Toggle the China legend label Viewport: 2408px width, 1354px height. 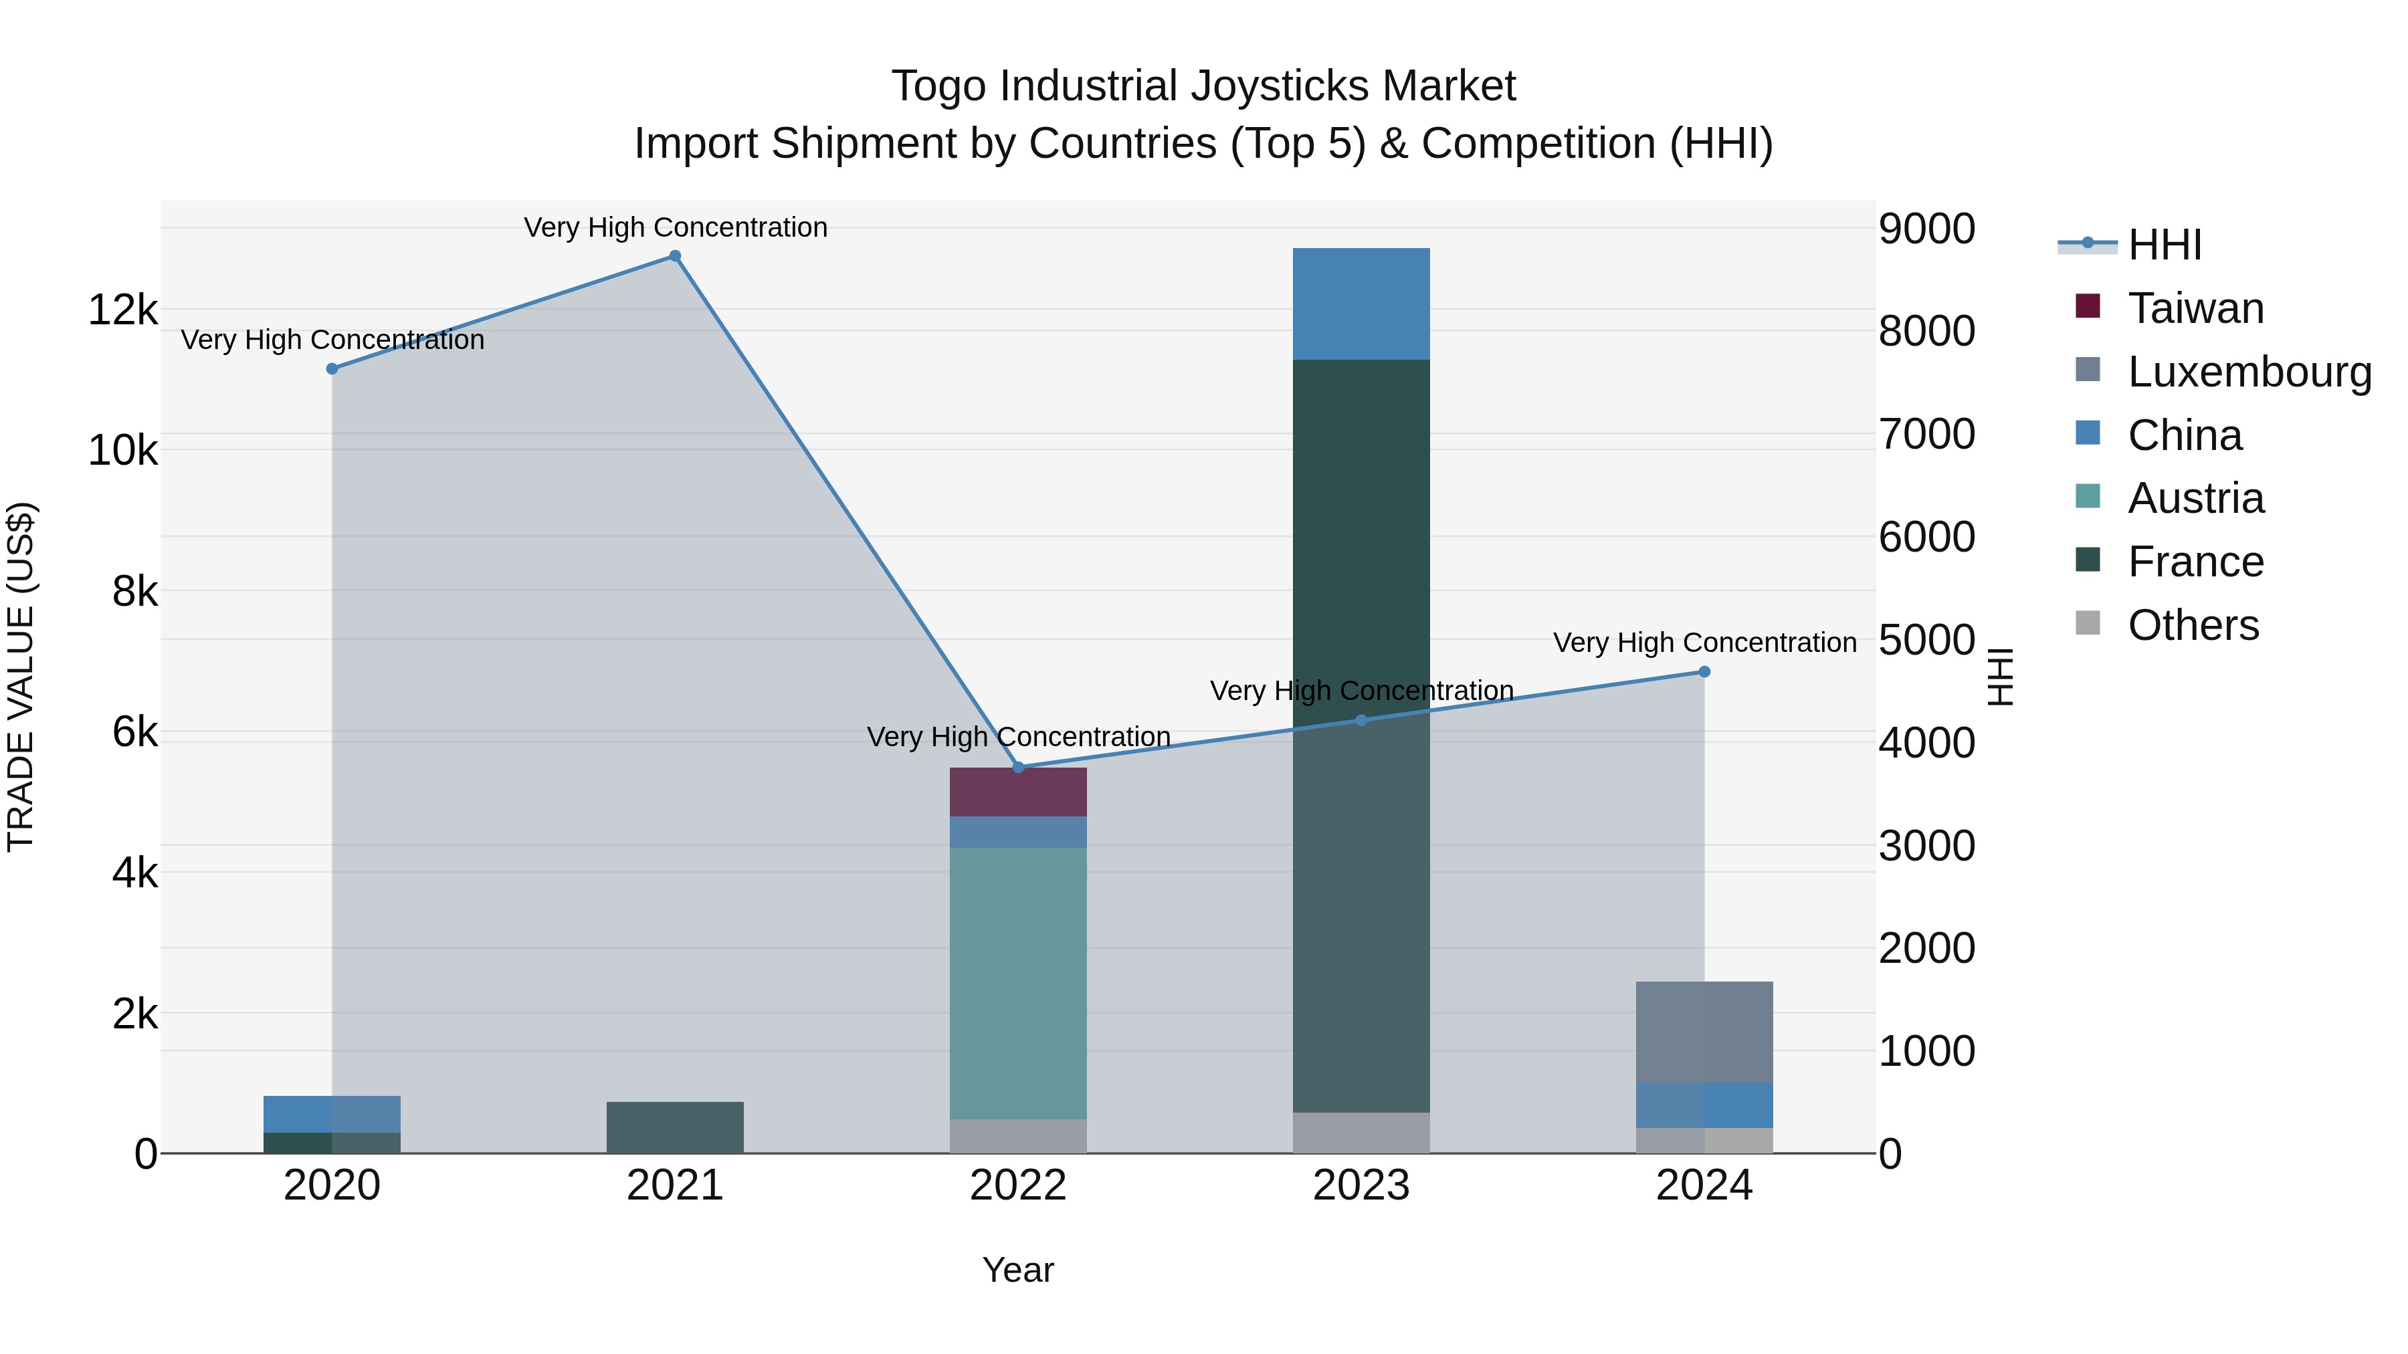[2185, 435]
